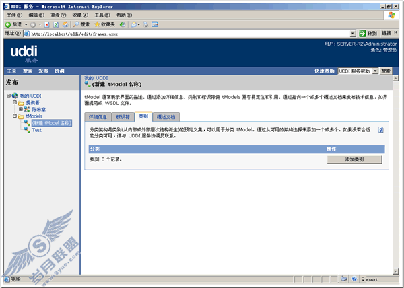This screenshot has height=288, width=404.
Task: Click the 添加类别 button
Action: point(355,159)
